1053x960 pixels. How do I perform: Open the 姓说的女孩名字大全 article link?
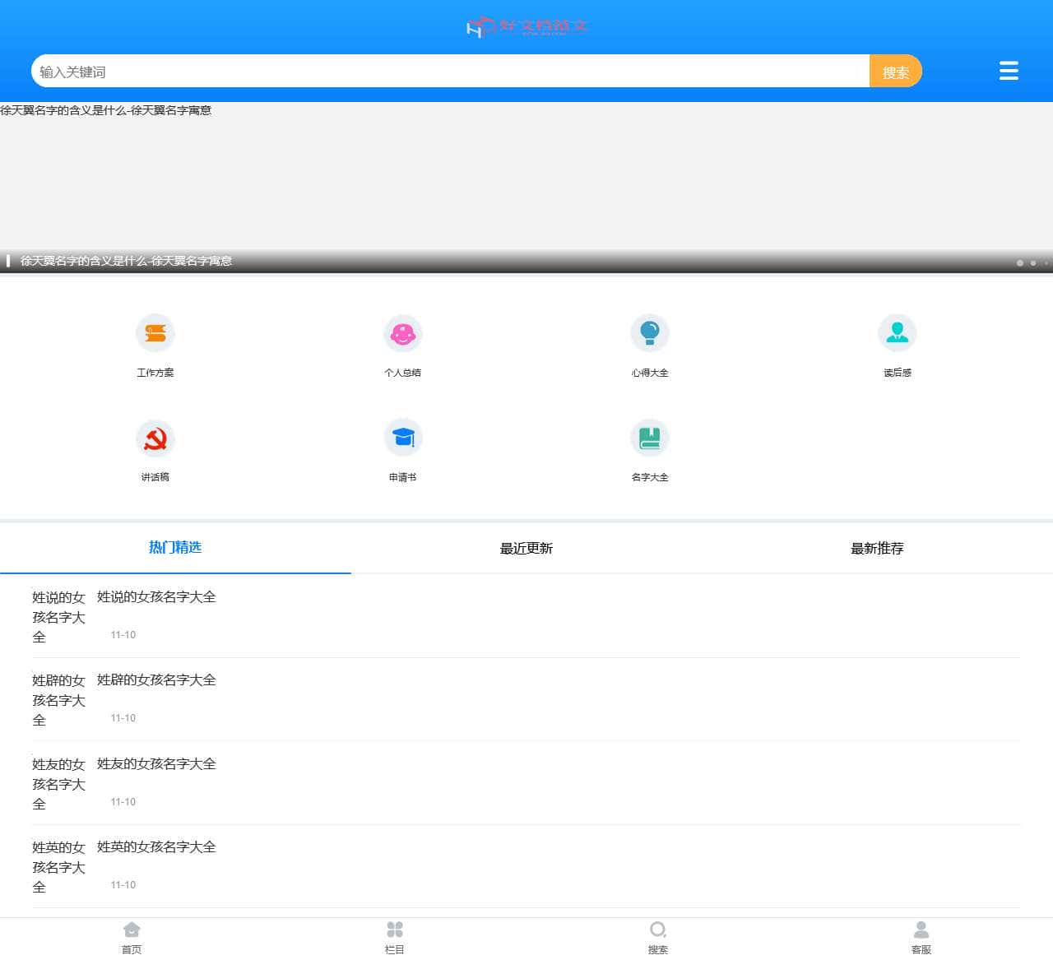click(x=156, y=597)
